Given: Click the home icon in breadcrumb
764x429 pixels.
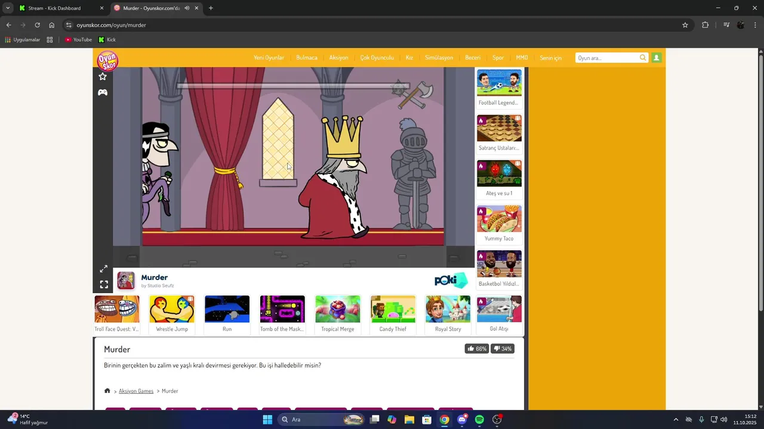Looking at the screenshot, I should (x=107, y=391).
